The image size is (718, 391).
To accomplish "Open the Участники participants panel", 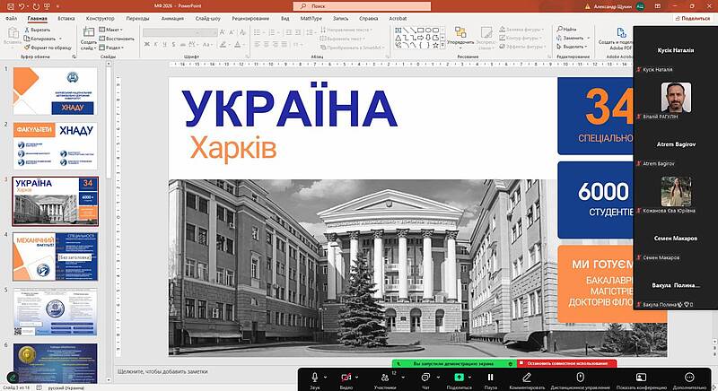I will pos(385,378).
